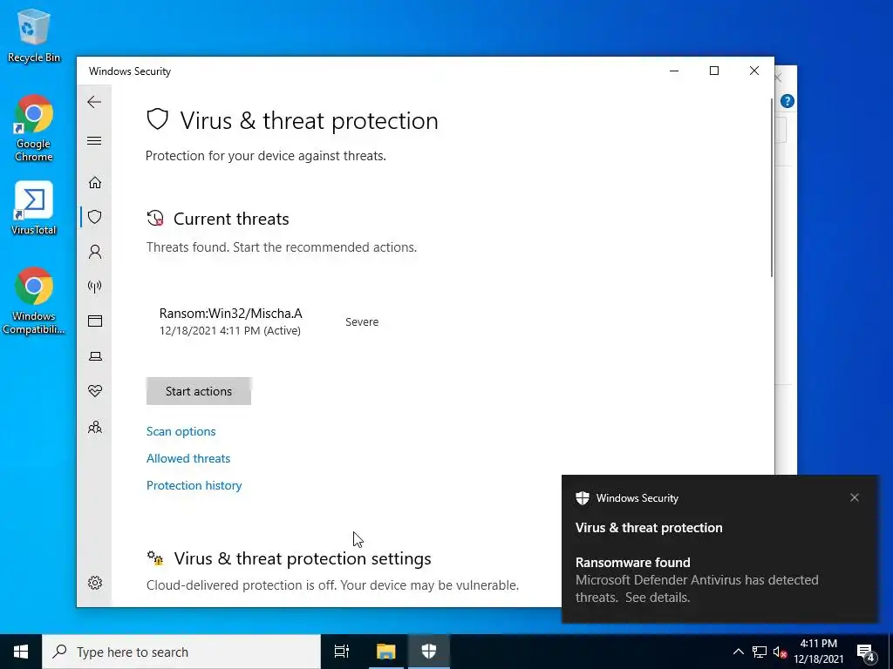
Task: Open Task View on the taskbar
Action: click(x=342, y=652)
